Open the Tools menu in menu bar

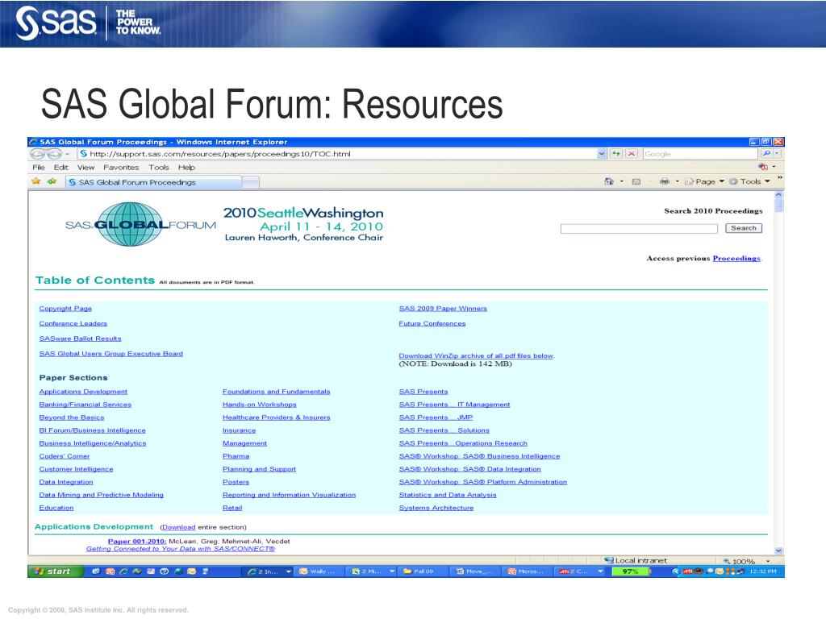pos(159,168)
